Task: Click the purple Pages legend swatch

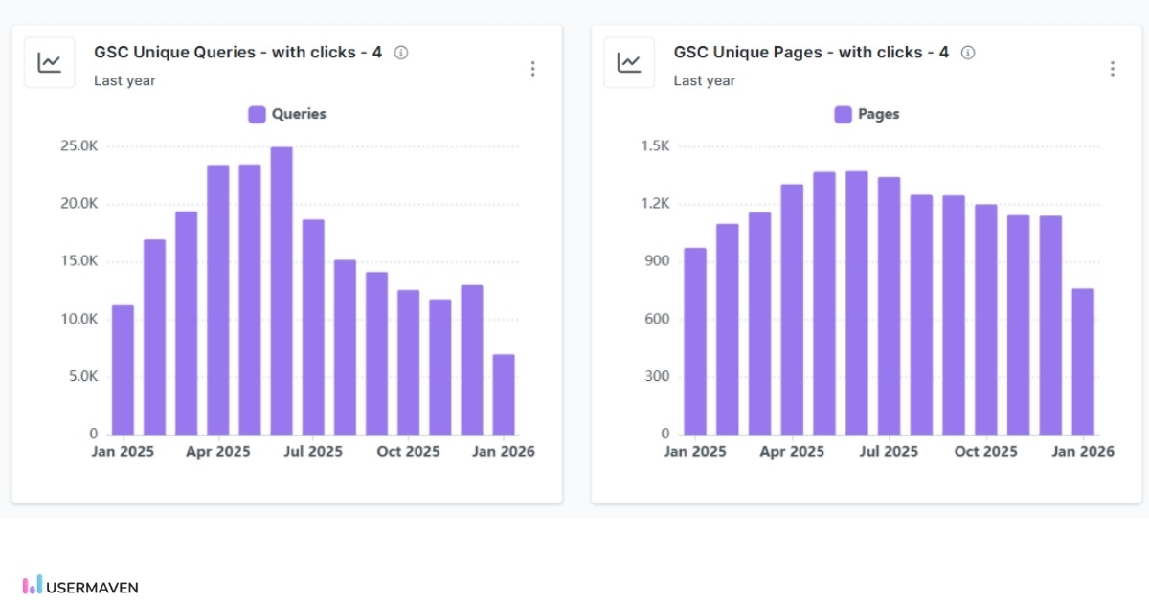Action: click(x=845, y=113)
